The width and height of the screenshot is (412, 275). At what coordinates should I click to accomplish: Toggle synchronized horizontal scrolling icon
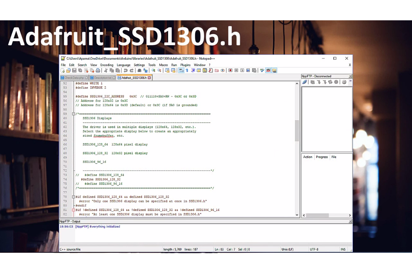[173, 70]
